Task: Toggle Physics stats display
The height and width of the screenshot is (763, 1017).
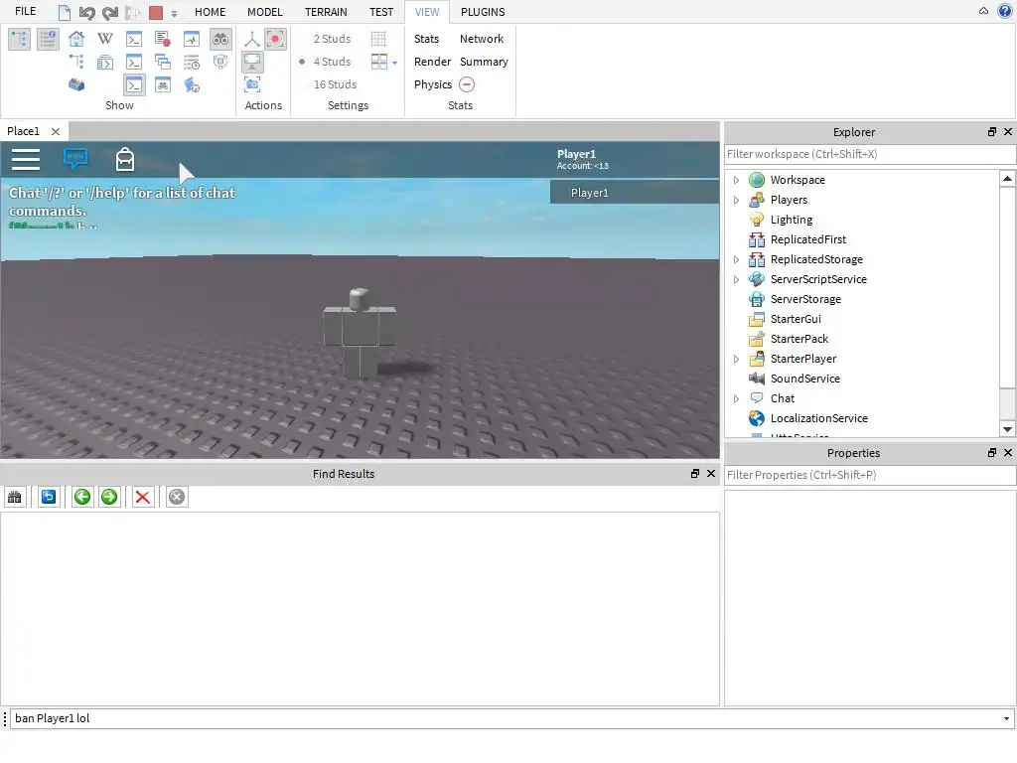Action: tap(433, 84)
